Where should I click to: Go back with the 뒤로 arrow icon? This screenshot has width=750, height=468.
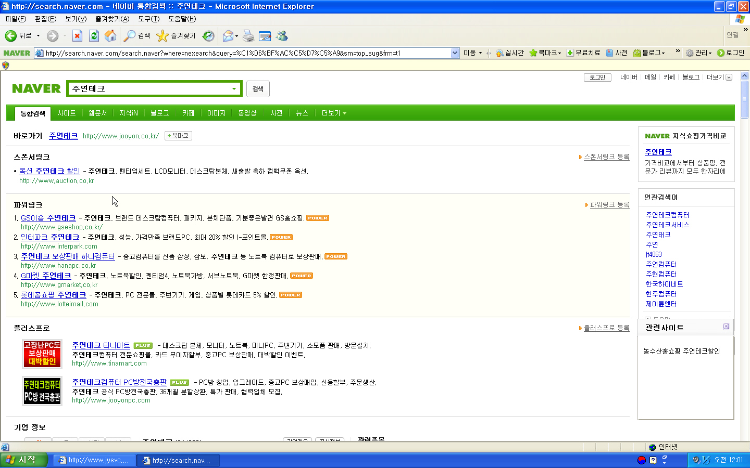(x=11, y=36)
